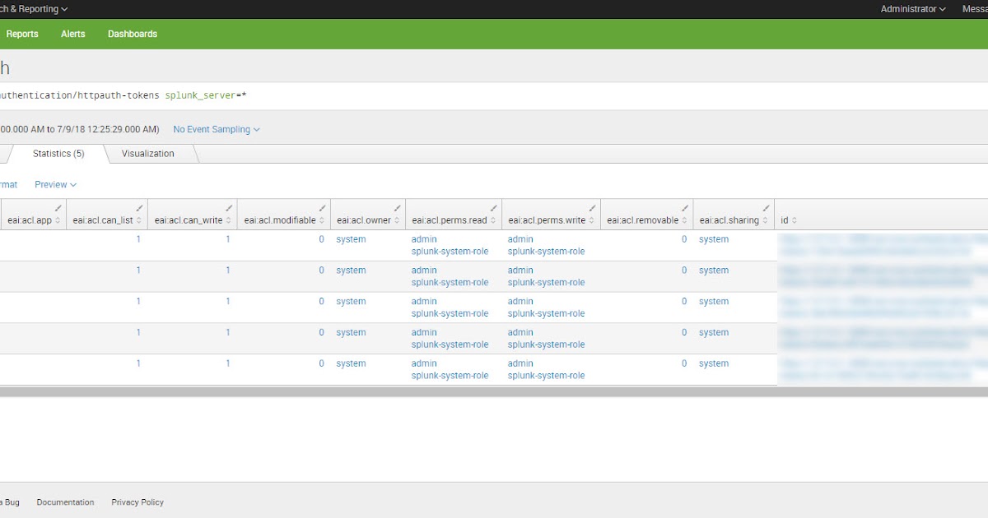The width and height of the screenshot is (988, 518).
Task: Open the Dashboards menu in the navigation bar
Action: coord(132,34)
